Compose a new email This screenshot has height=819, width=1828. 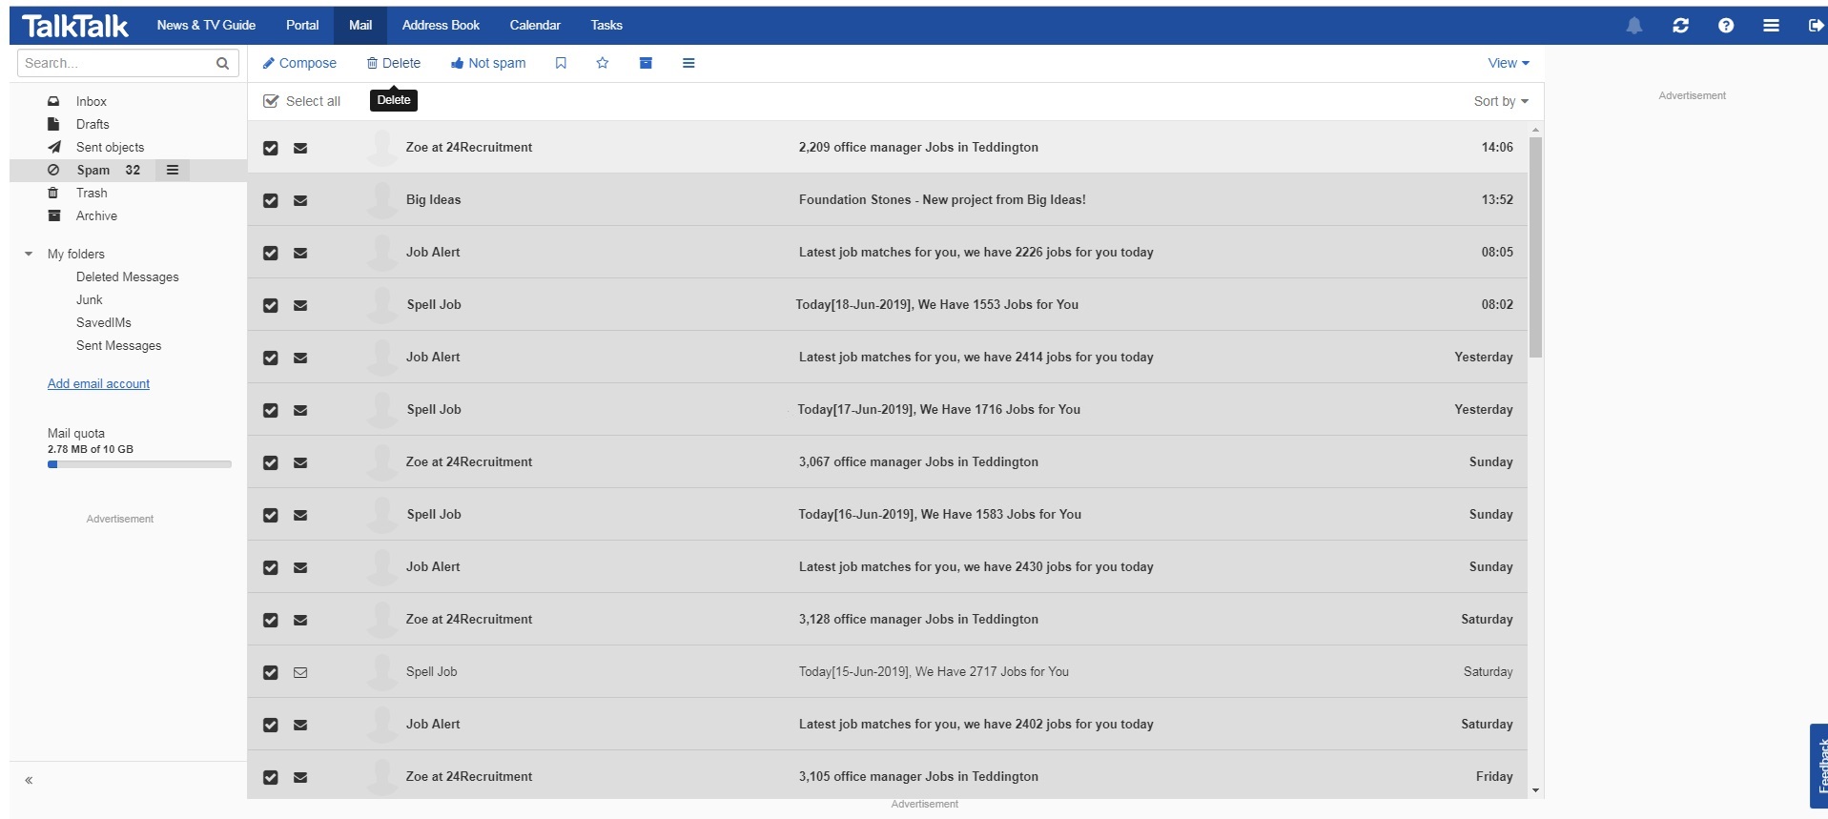click(299, 63)
